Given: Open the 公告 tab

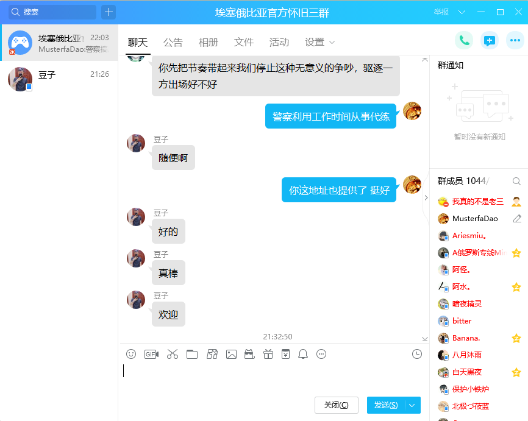Looking at the screenshot, I should [173, 43].
